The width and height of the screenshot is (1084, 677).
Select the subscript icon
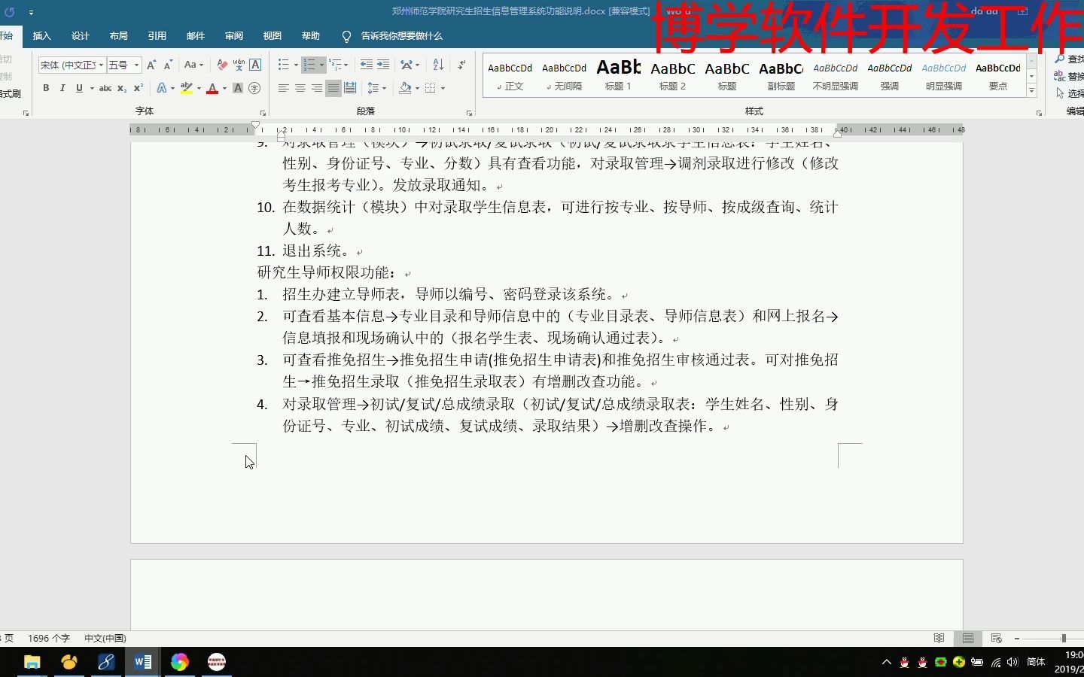click(121, 88)
